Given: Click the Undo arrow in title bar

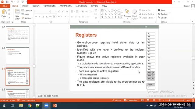Looking at the screenshot, I should coord(12,2).
